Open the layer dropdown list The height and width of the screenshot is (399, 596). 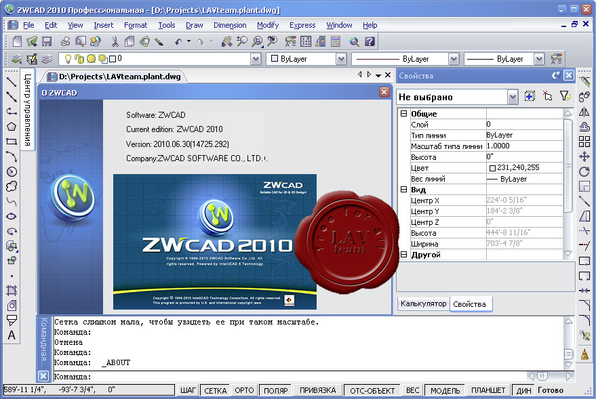[x=256, y=59]
